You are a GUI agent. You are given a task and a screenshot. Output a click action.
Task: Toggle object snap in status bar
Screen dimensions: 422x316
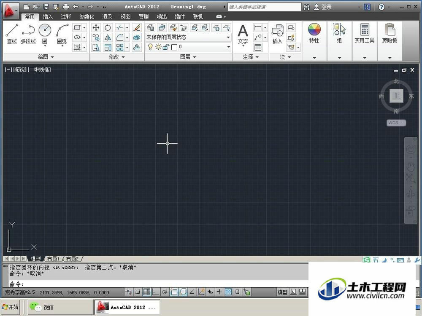pyautogui.click(x=174, y=292)
